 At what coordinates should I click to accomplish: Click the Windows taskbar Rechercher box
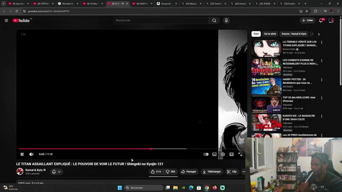144,188
